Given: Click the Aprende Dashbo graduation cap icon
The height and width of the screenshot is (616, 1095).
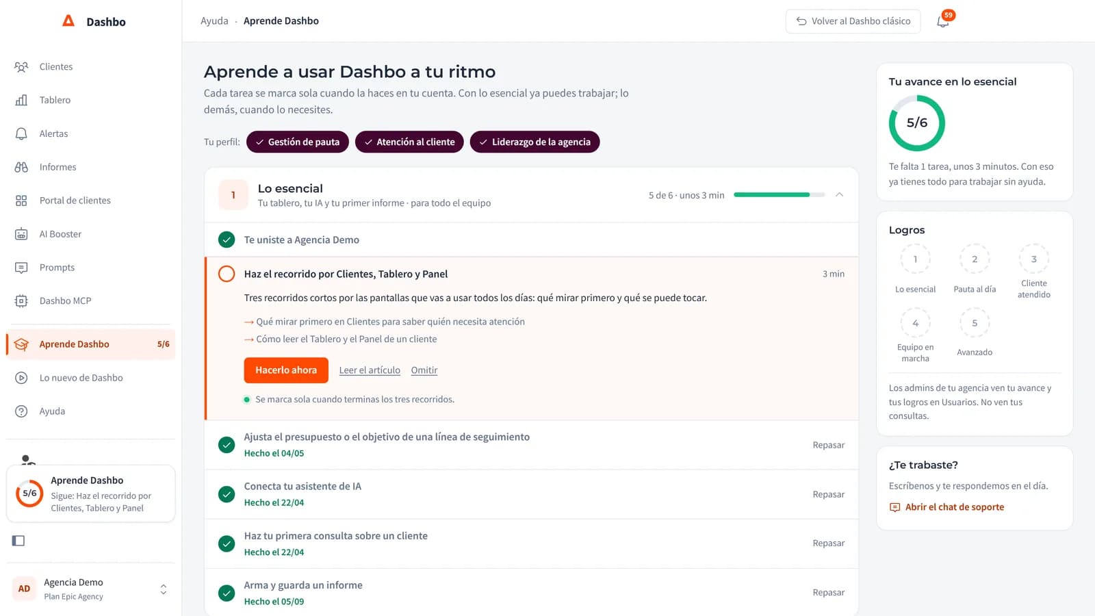Looking at the screenshot, I should pyautogui.click(x=21, y=344).
